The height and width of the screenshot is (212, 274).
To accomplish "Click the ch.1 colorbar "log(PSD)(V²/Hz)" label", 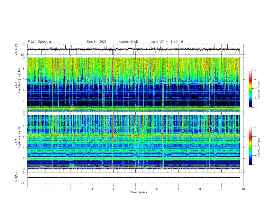I will [259, 90].
